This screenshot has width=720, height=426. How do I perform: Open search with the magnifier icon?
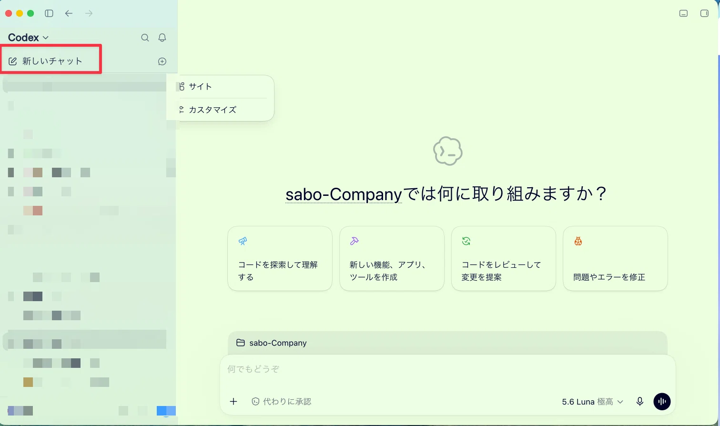tap(145, 38)
